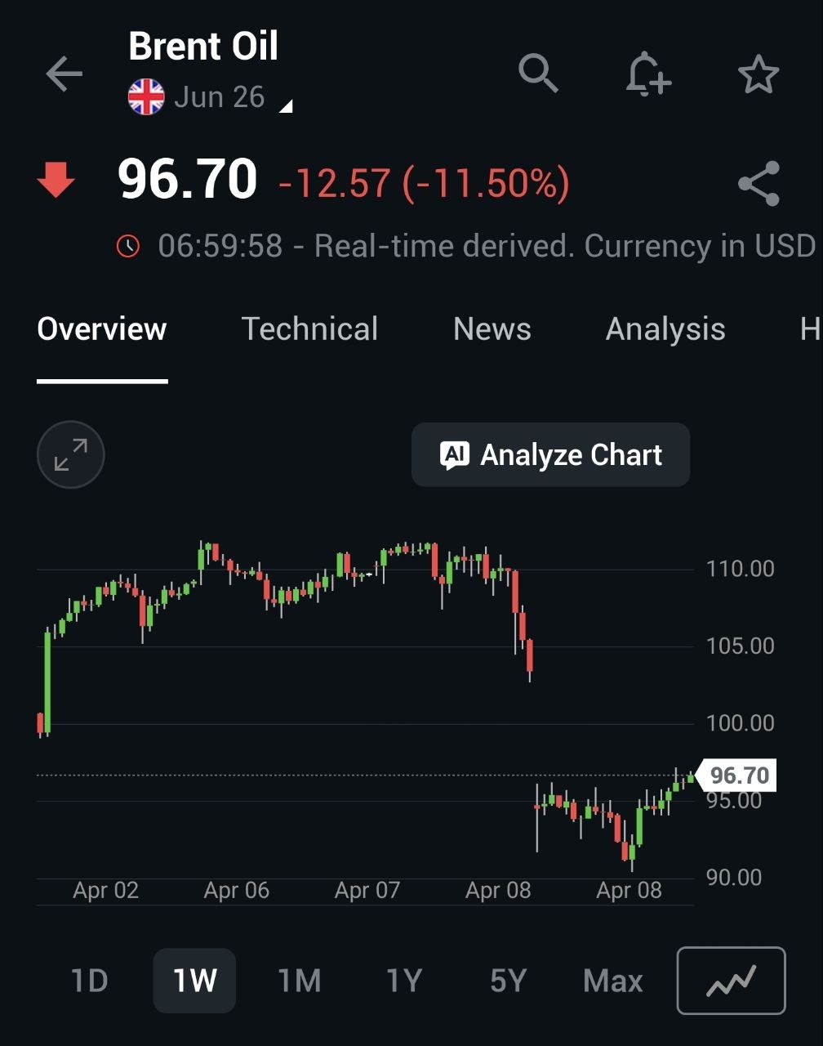Switch chart type to line view

click(731, 980)
